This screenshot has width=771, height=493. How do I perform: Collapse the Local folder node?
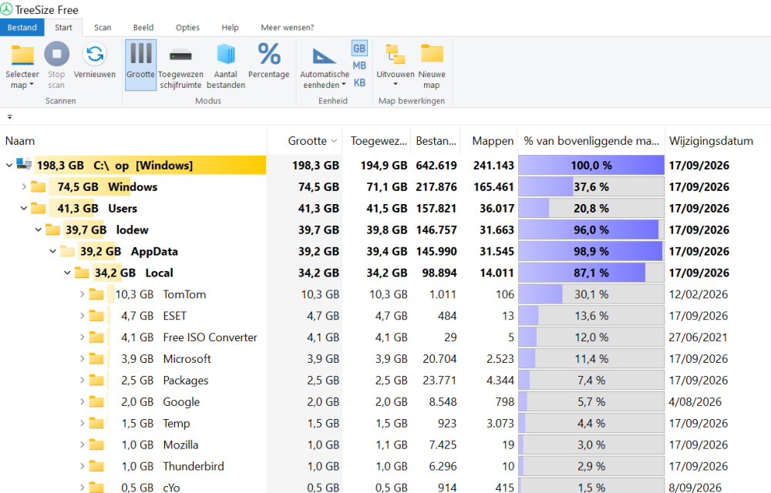pos(68,273)
